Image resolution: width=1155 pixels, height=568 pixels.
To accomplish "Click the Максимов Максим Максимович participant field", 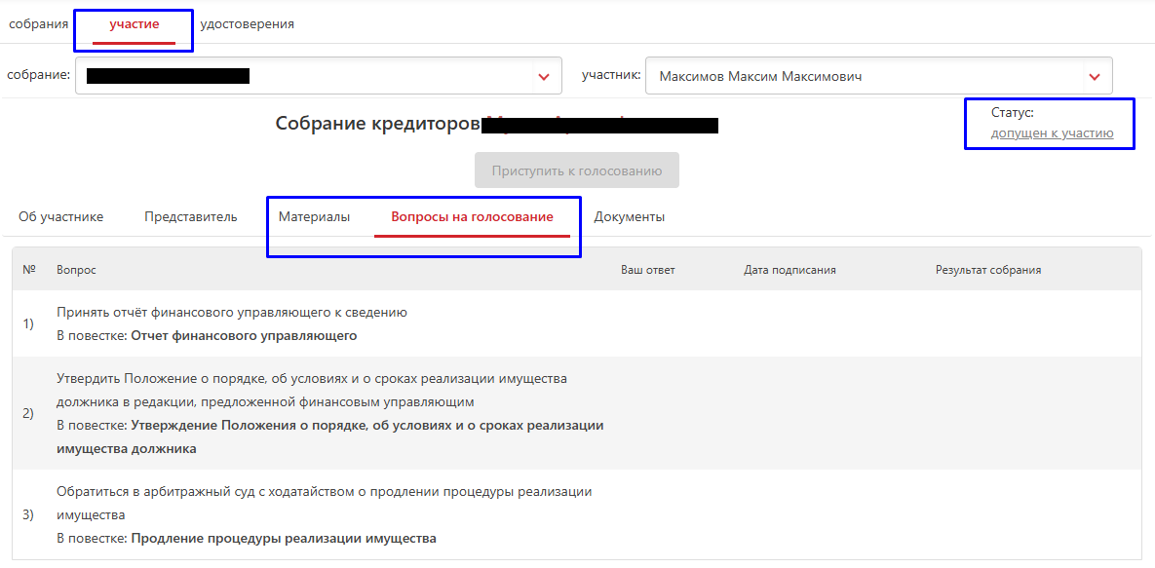I will [x=879, y=76].
